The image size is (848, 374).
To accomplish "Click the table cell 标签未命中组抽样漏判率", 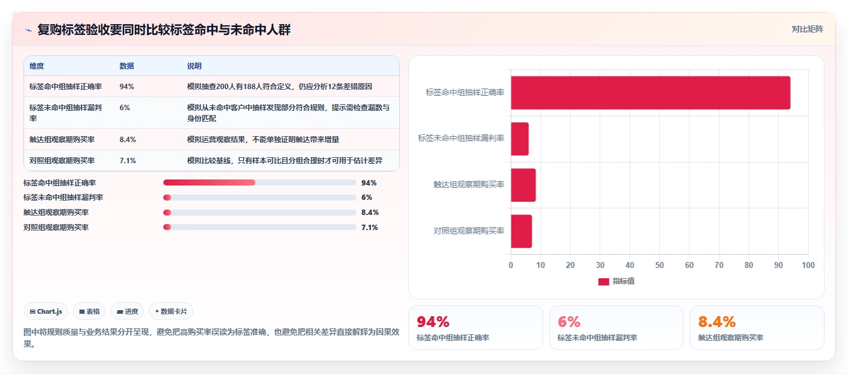I will 66,113.
